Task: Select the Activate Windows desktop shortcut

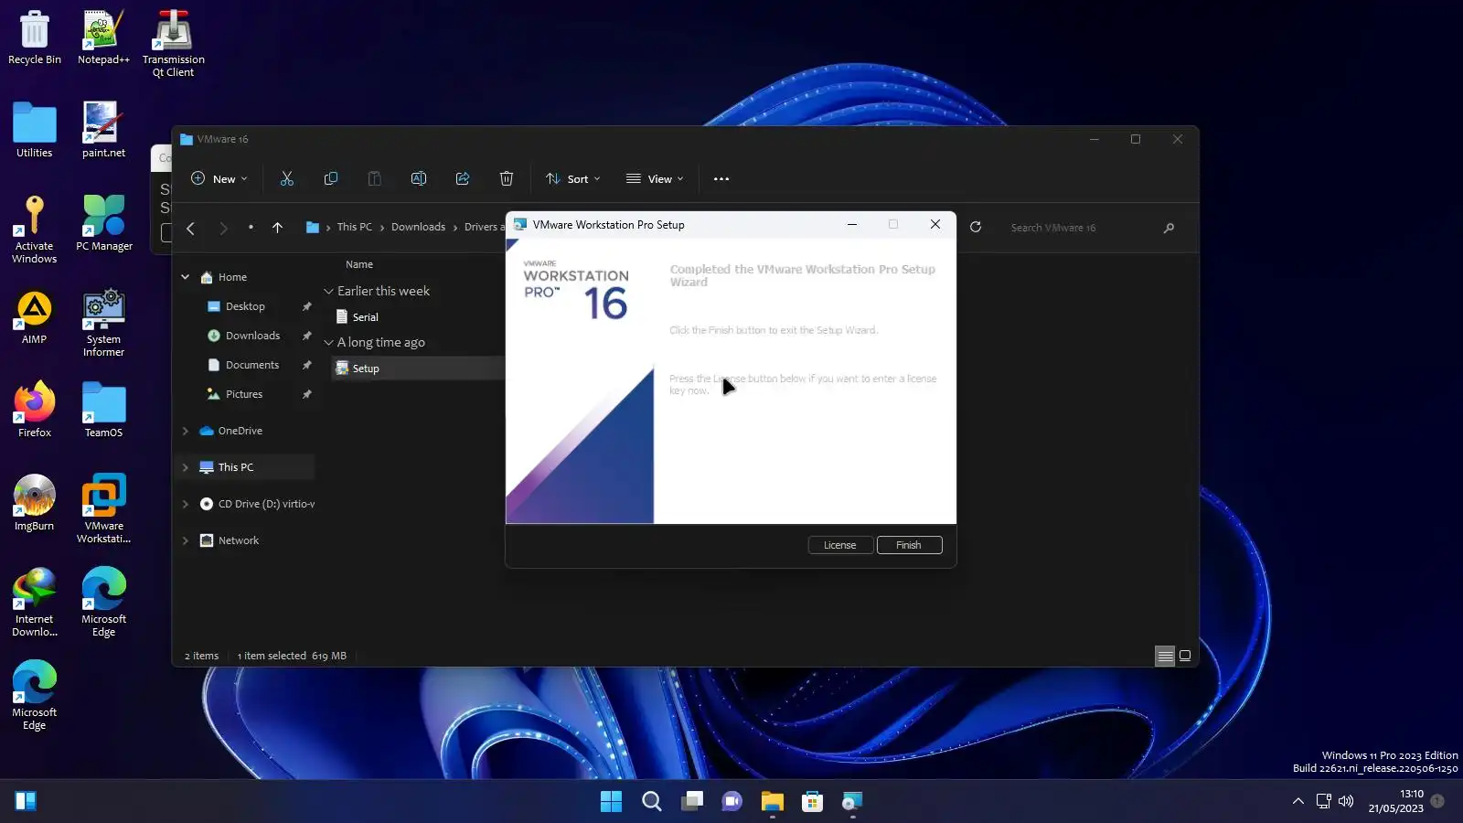Action: coord(35,230)
